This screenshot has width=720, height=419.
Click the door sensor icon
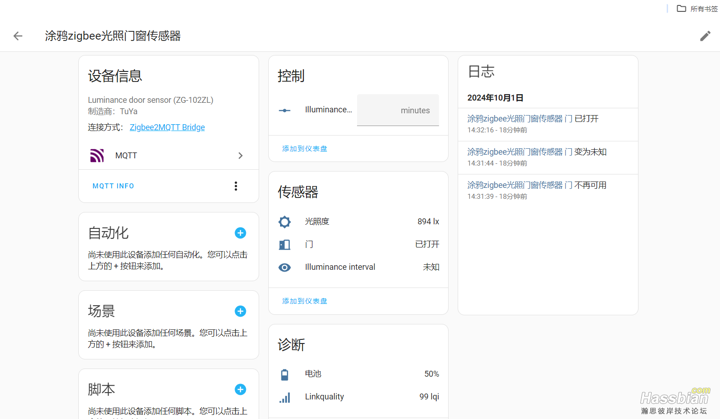(x=285, y=245)
